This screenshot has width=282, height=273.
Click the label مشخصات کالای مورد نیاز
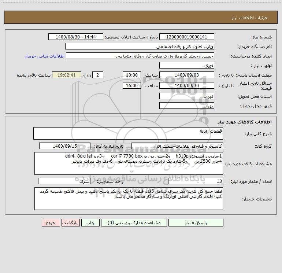248,164
